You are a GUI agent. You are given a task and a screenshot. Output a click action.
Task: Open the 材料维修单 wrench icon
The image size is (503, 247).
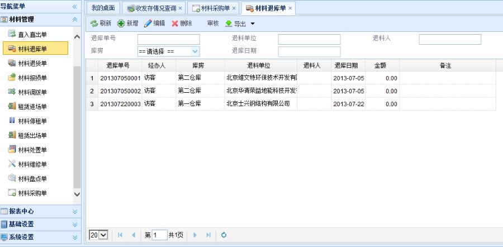pyautogui.click(x=12, y=164)
